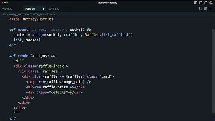
Task: Click '@raffles' assign reference
Action: pyautogui.click(x=74, y=76)
